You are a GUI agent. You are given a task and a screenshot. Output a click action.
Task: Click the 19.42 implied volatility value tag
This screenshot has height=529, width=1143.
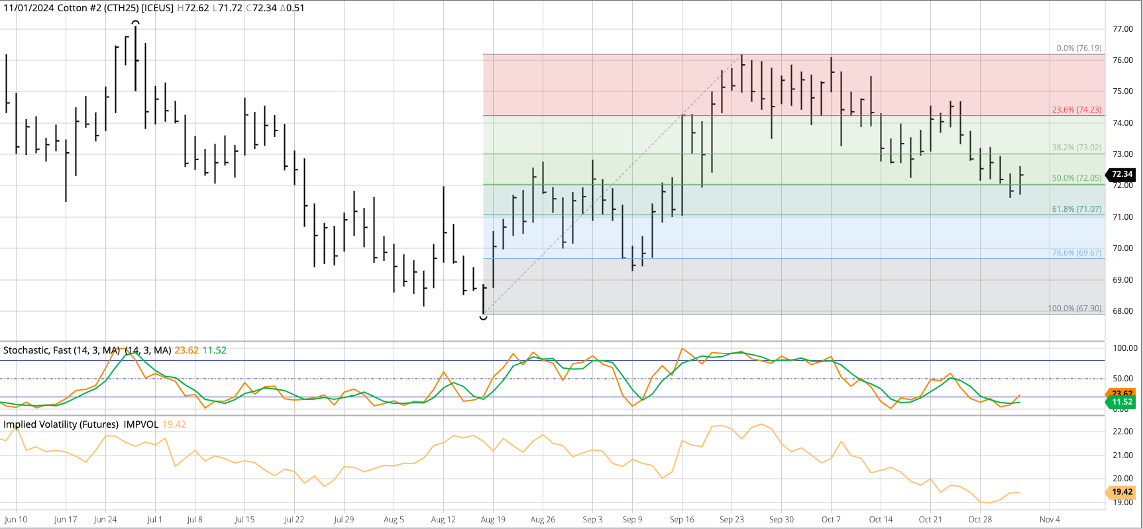click(1122, 492)
